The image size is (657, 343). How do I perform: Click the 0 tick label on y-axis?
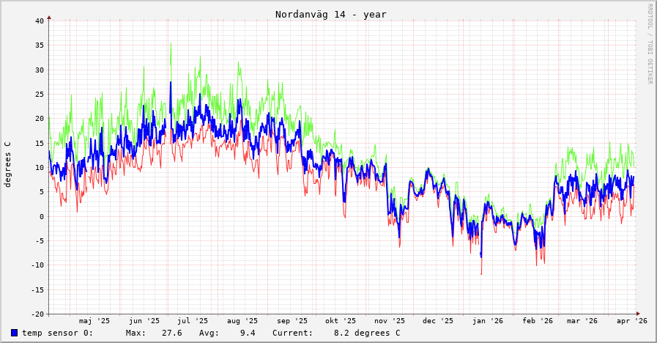(42, 216)
